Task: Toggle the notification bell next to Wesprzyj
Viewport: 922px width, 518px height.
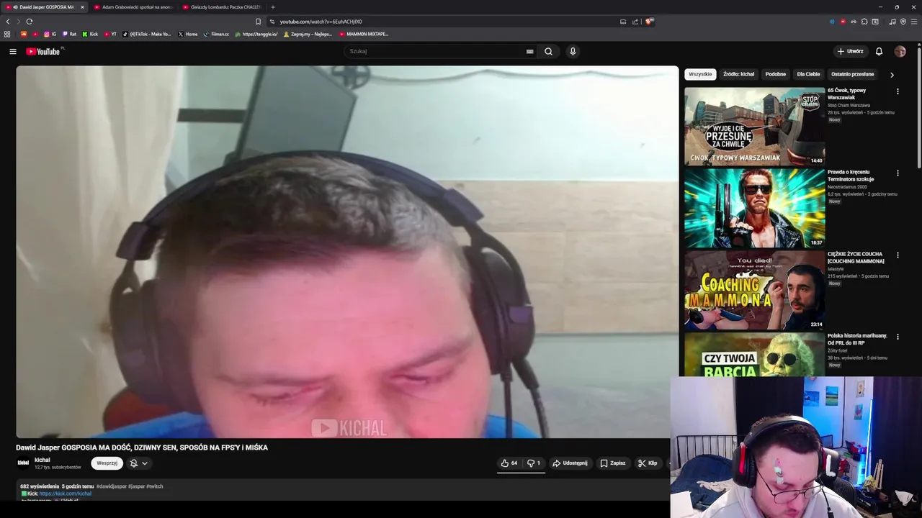Action: coord(133,463)
